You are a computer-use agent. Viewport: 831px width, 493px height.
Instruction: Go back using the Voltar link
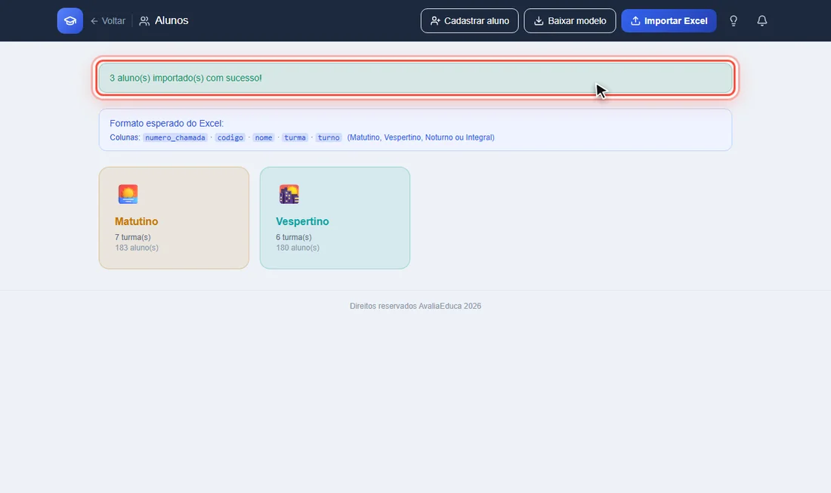(108, 20)
